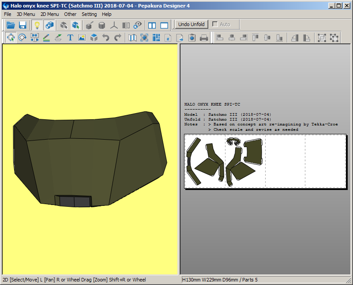Click the 'Model : Satchmo III' text line
This screenshot has width=353, height=285.
click(228, 114)
